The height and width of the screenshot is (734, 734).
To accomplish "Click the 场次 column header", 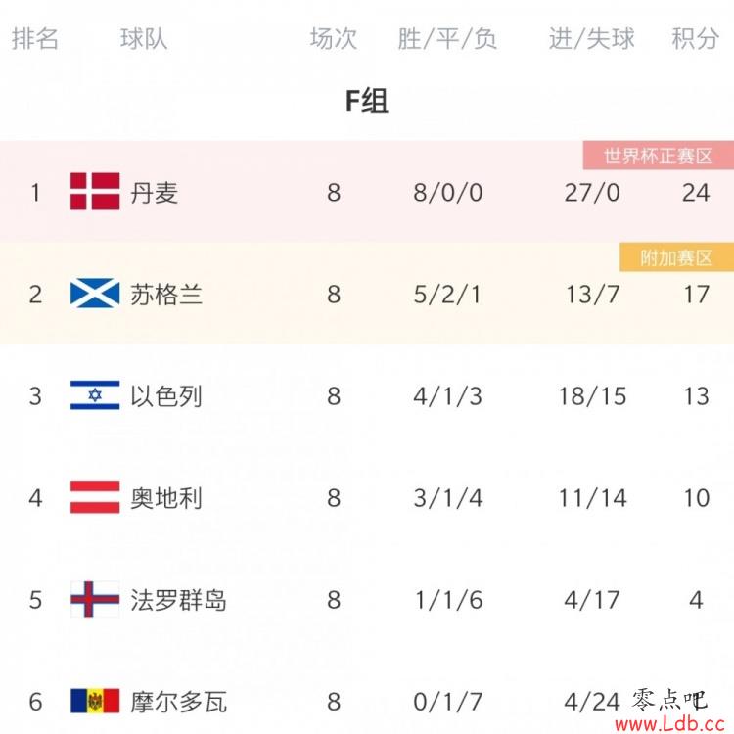I will [334, 38].
